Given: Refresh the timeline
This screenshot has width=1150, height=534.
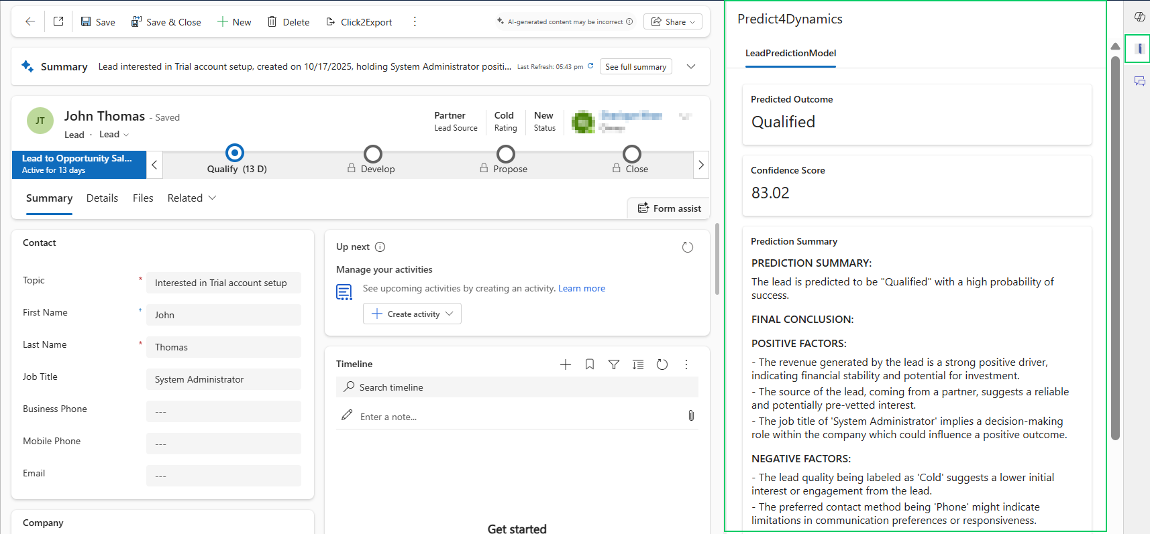Looking at the screenshot, I should coord(662,364).
